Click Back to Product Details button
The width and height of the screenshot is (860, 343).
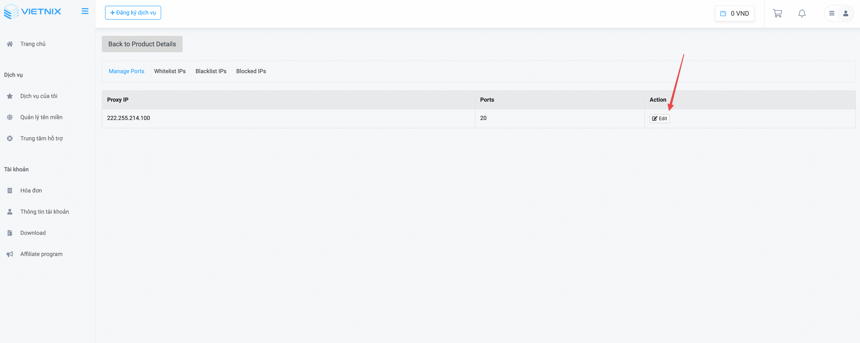142,44
